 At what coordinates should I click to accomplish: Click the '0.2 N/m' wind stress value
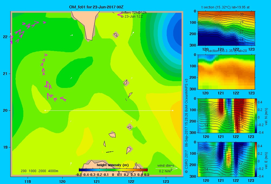[x=164, y=171]
